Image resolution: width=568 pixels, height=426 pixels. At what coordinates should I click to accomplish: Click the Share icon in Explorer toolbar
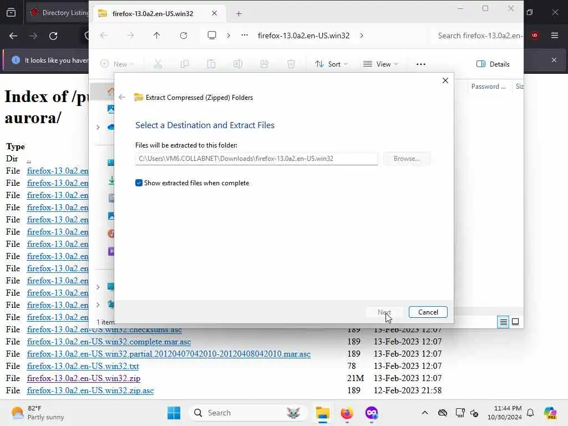click(265, 64)
